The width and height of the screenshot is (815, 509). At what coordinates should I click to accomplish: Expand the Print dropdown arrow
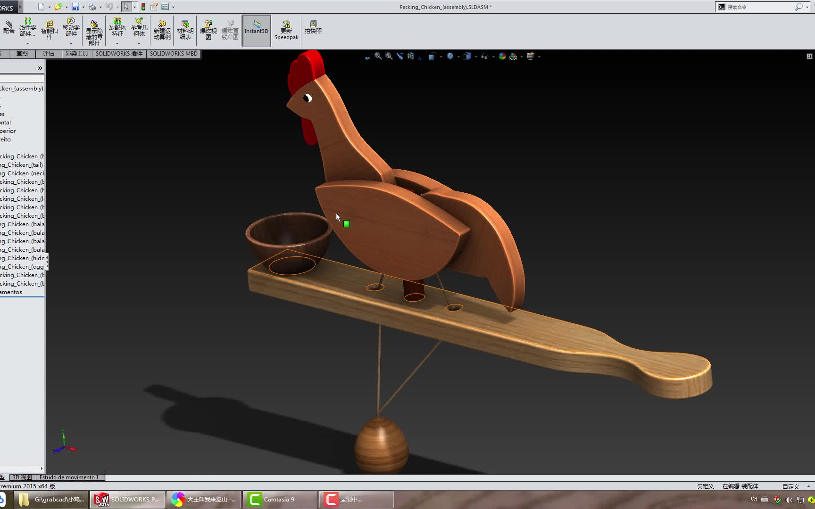coord(100,7)
